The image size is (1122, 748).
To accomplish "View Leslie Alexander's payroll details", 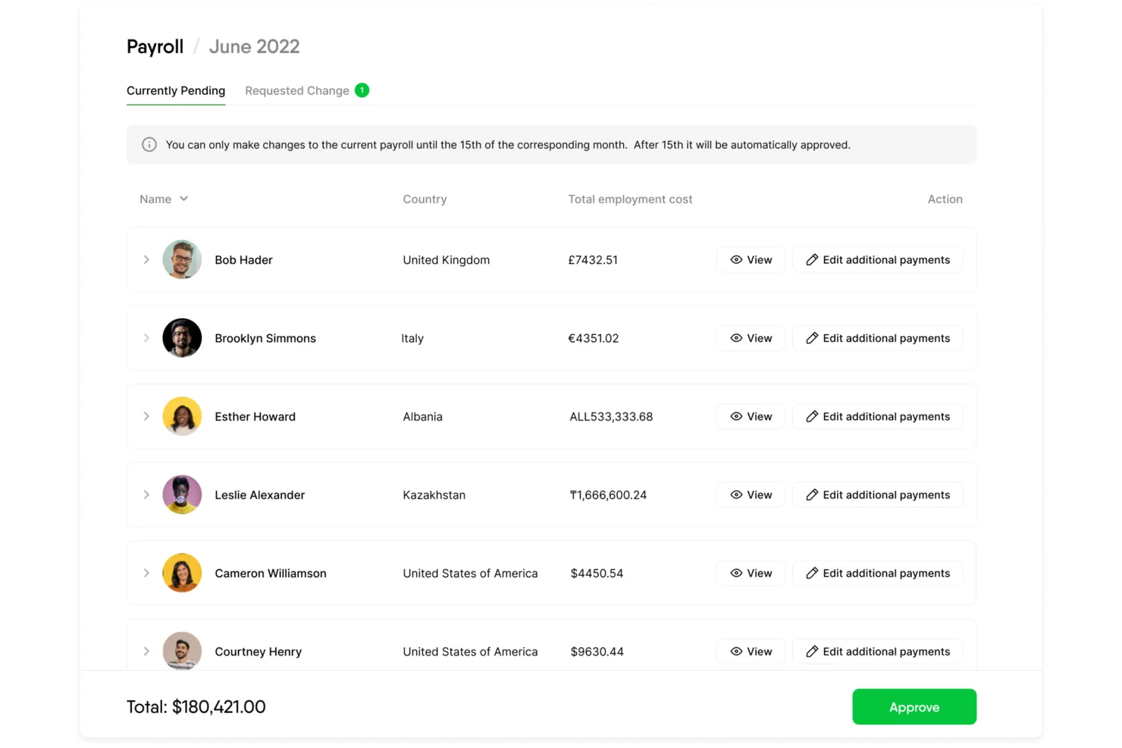I will (751, 495).
